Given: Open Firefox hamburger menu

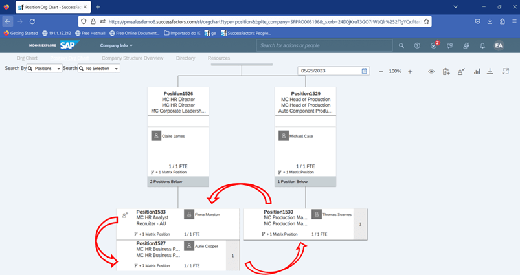Looking at the screenshot, I should coord(514,21).
